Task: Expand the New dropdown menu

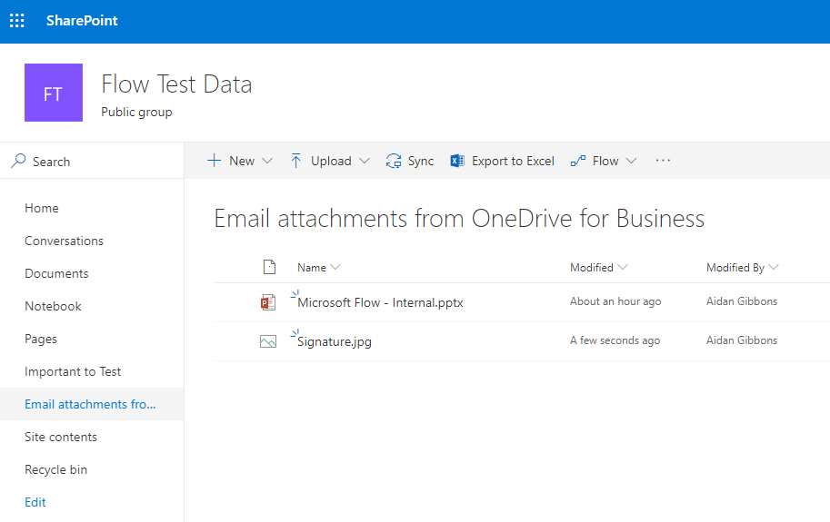Action: [267, 161]
